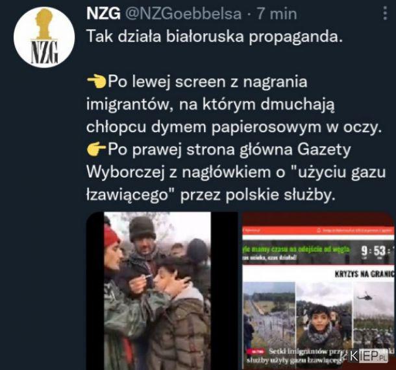Open the Gazeta Wyborcza screenshot image
The width and height of the screenshot is (396, 370).
pyautogui.click(x=318, y=291)
